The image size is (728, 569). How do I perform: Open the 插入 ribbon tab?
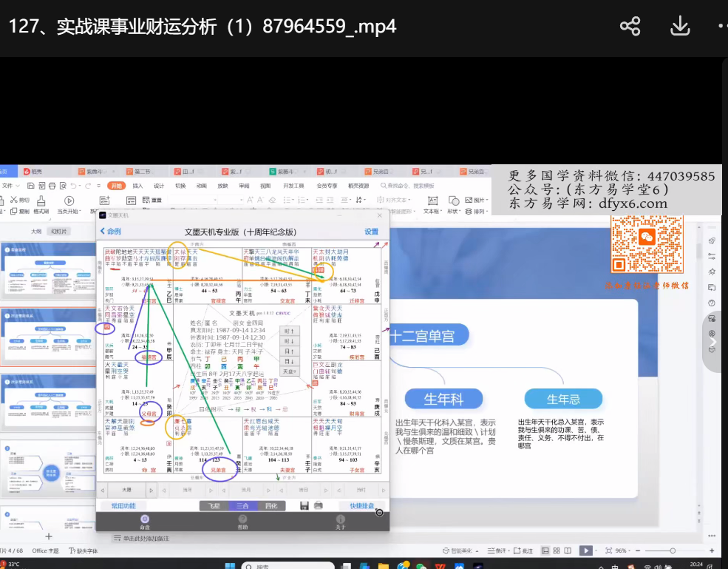tap(137, 186)
